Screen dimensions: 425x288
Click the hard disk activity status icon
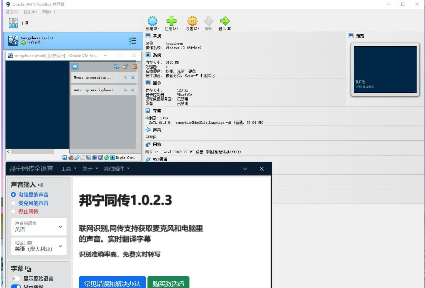tap(65, 157)
